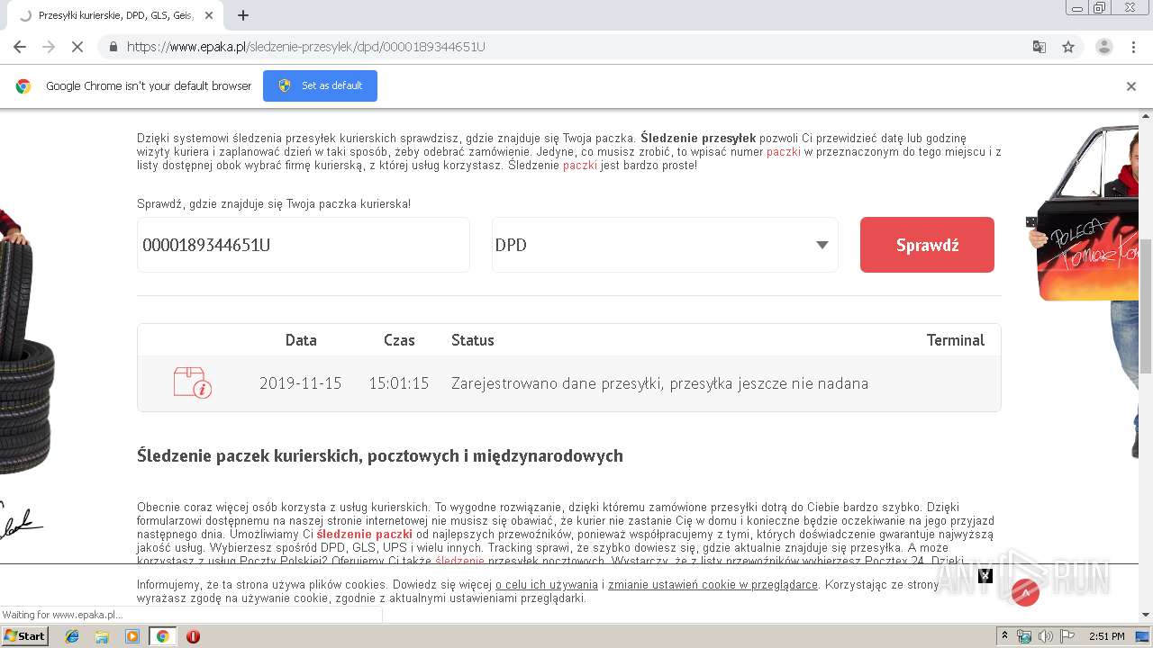The width and height of the screenshot is (1153, 648).
Task: Click the Zarejestrowano dane przesyłki status text
Action: [659, 383]
